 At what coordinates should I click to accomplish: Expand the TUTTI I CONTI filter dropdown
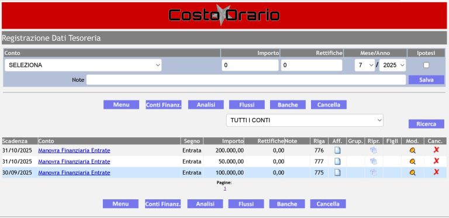pos(305,120)
